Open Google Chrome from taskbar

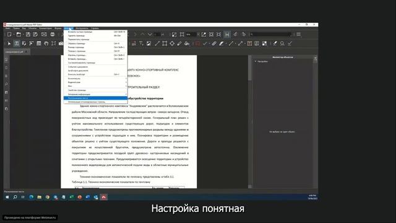tap(48, 197)
